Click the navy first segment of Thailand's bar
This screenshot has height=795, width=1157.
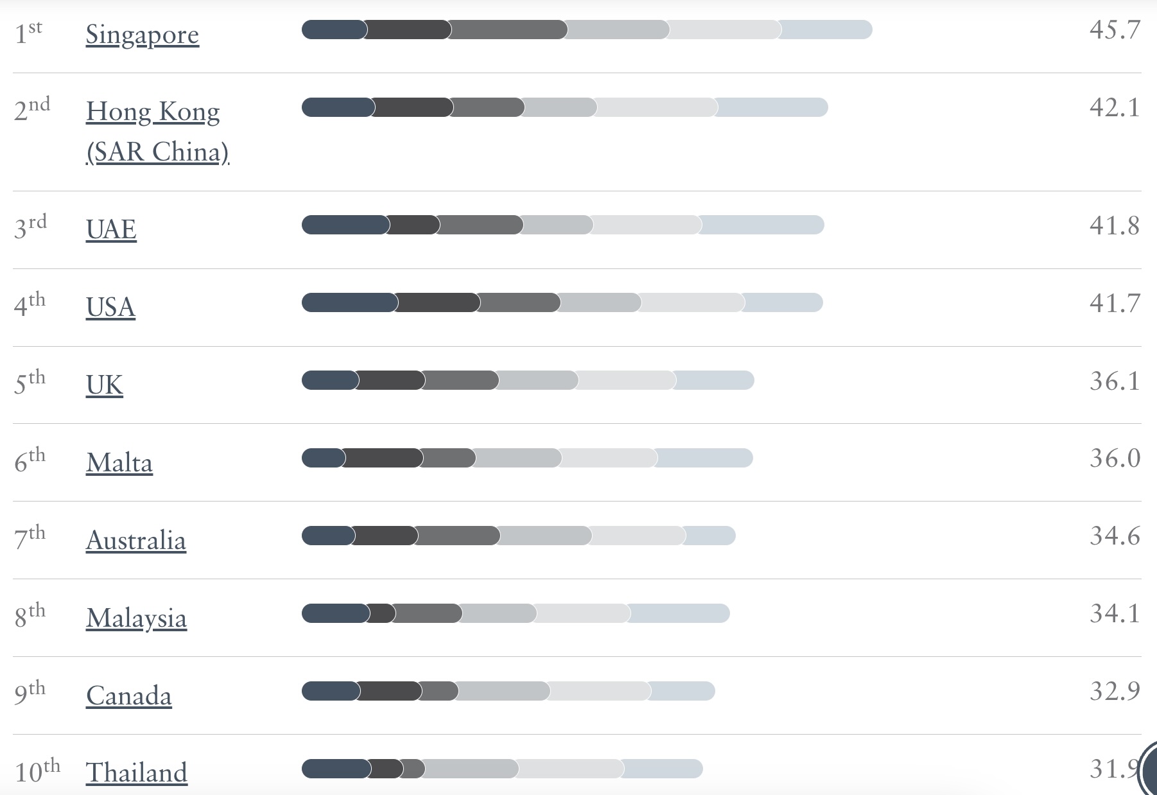point(335,769)
